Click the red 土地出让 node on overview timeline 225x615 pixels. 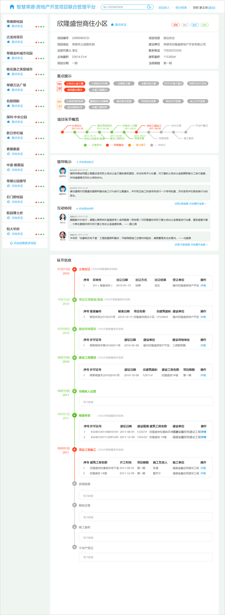tap(63, 132)
